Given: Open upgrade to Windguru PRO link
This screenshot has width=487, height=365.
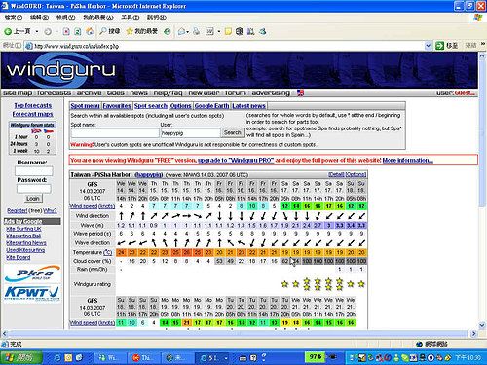Looking at the screenshot, I should point(236,160).
